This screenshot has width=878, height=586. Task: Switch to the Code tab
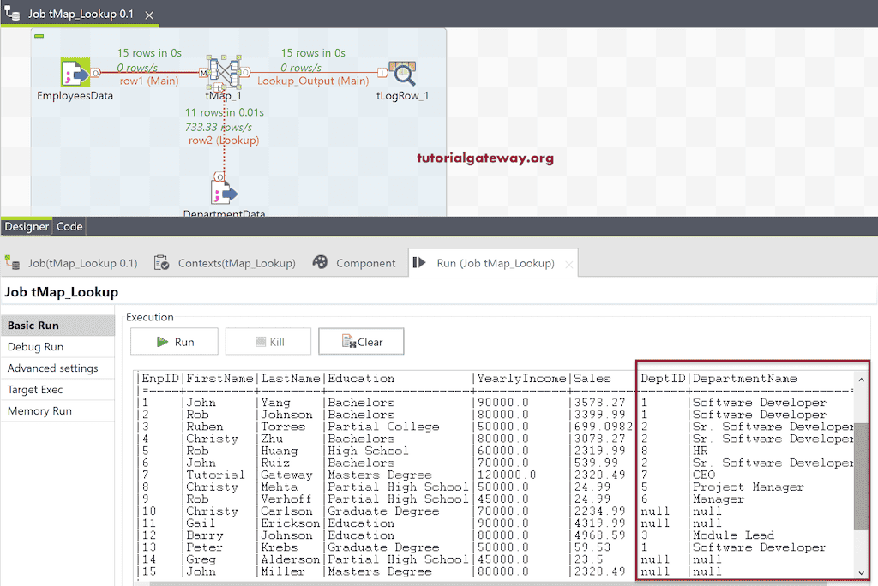coord(69,226)
